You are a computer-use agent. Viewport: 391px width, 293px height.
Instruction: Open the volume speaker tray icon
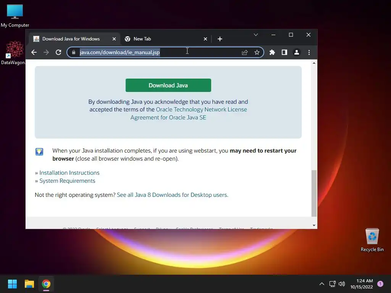pos(342,284)
